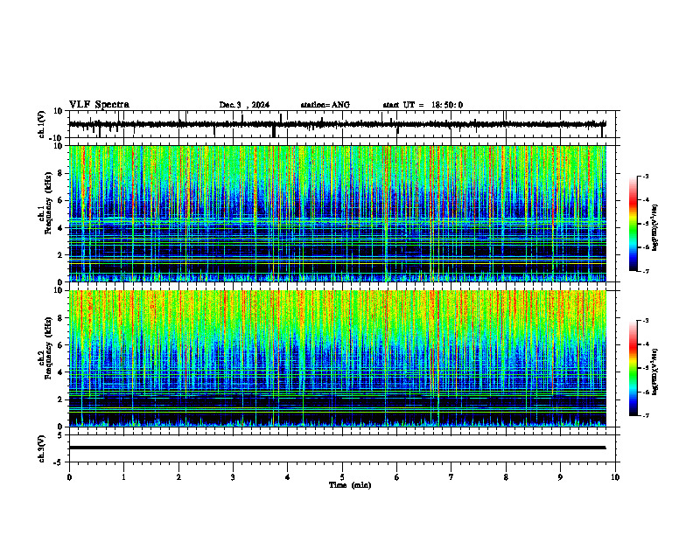Click the "8" kHz tick on ch.2 axis
This screenshot has height=535, width=693.
tap(61, 318)
